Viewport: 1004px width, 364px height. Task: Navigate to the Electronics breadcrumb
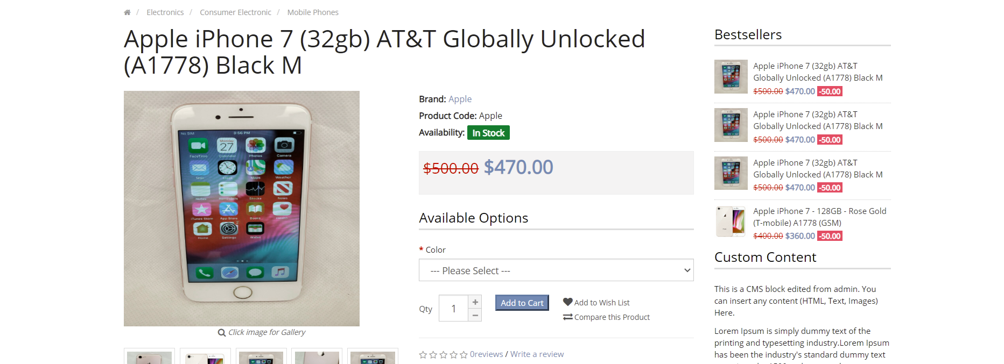(x=165, y=12)
